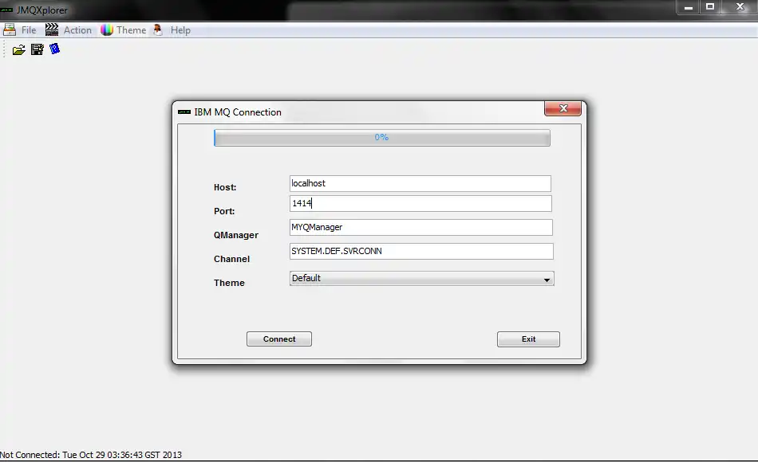Image resolution: width=758 pixels, height=462 pixels.
Task: Click the Theme menu rainbow icon
Action: tap(107, 30)
